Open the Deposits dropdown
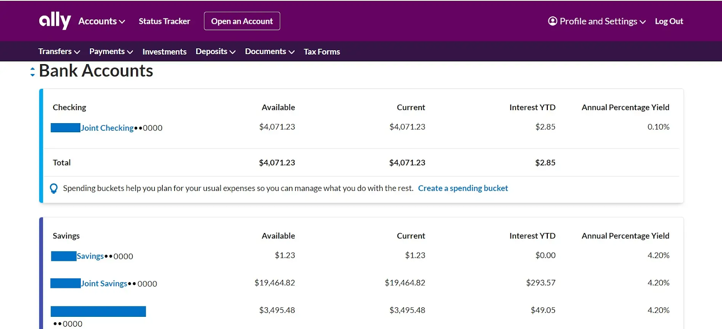This screenshot has width=722, height=329. pos(216,51)
